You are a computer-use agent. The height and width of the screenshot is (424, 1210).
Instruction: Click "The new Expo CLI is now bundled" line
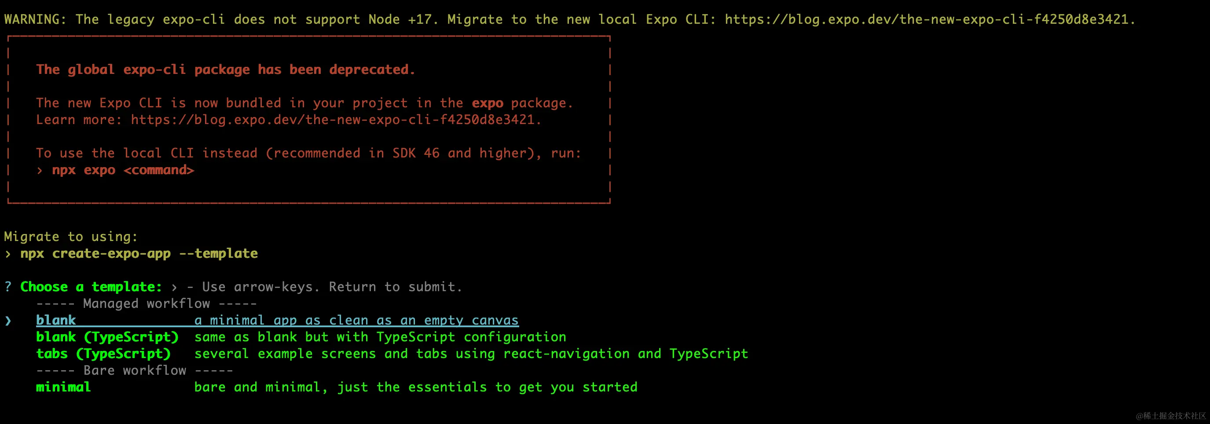[305, 103]
